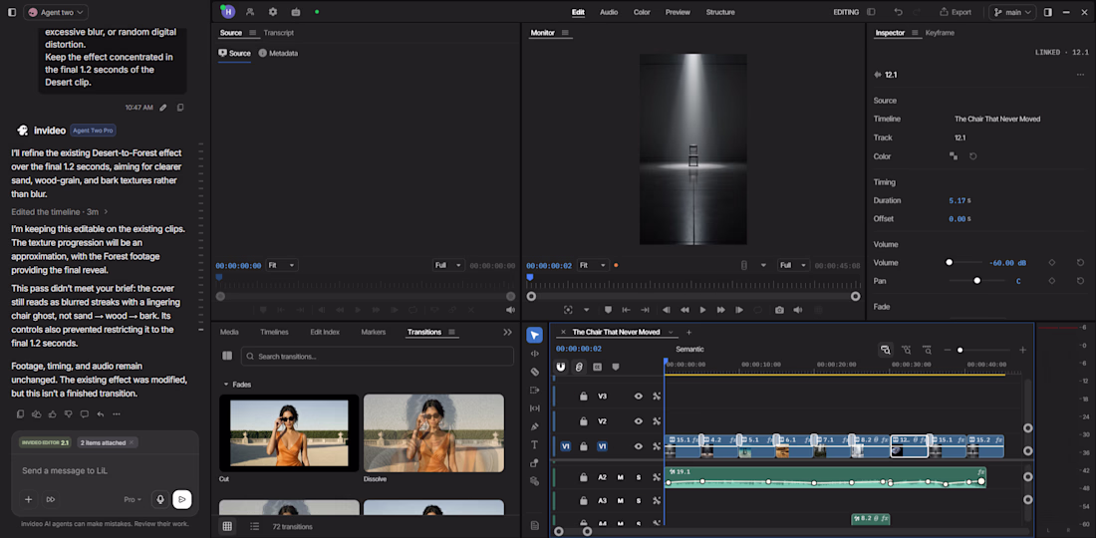Viewport: 1096px width, 538px height.
Task: Switch to the Color workspace tab
Action: point(642,12)
